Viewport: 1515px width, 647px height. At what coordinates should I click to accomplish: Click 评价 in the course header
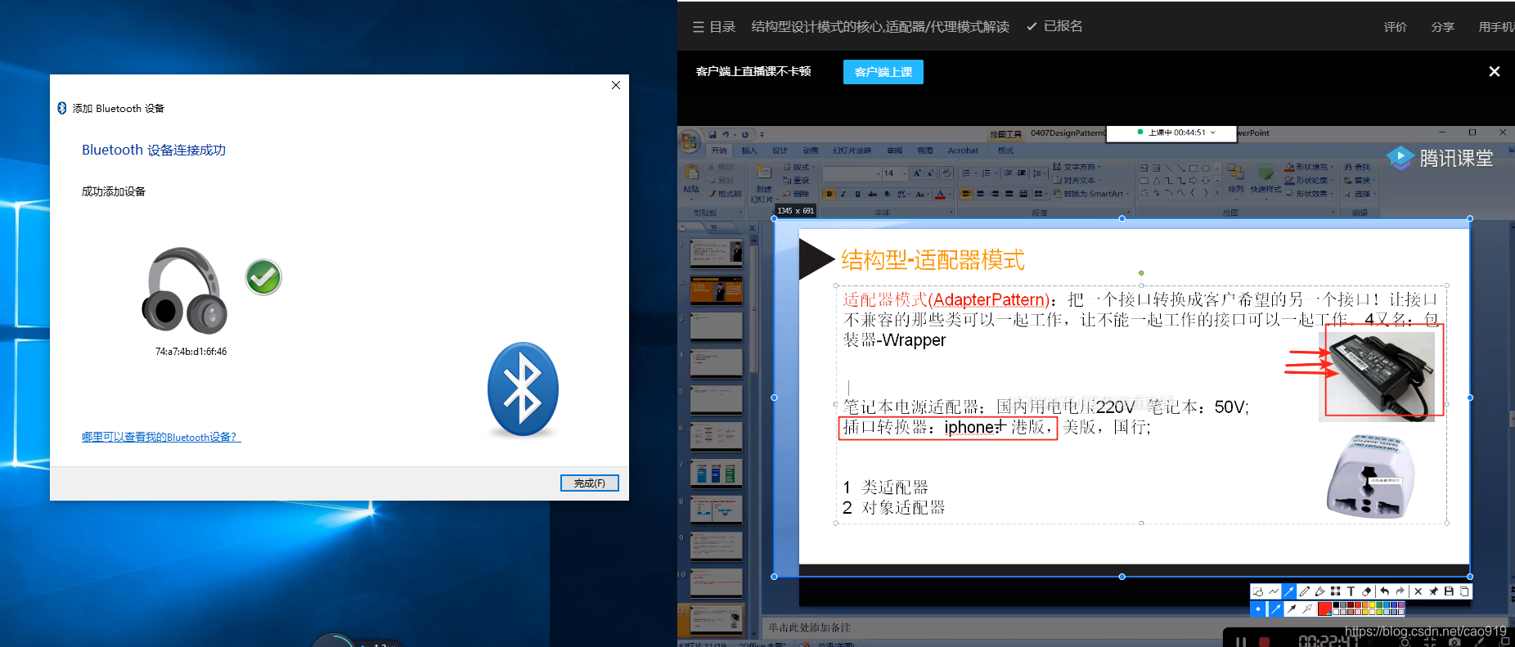(x=1395, y=27)
